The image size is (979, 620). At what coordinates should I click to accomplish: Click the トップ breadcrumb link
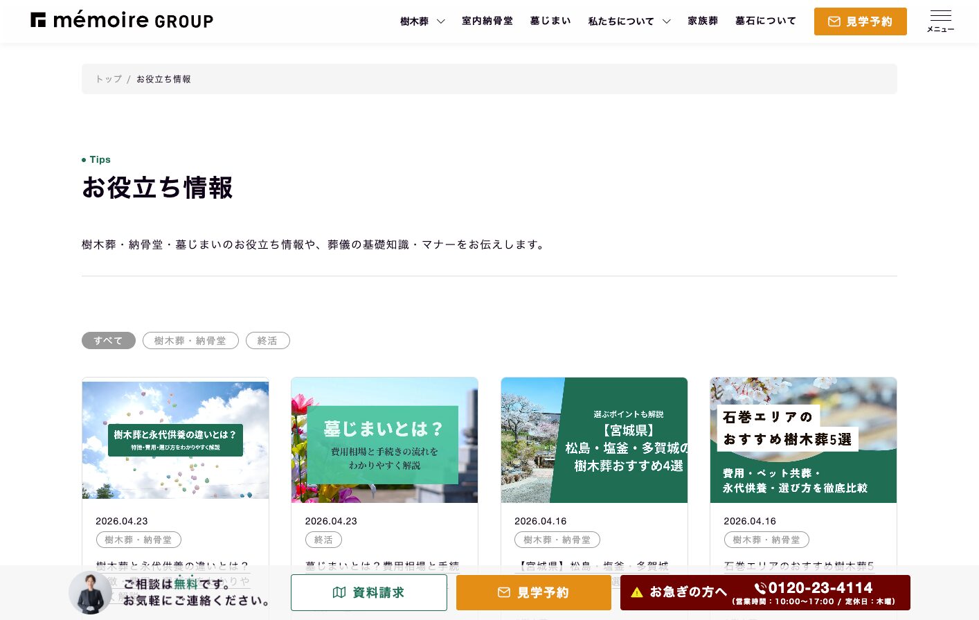tap(109, 79)
